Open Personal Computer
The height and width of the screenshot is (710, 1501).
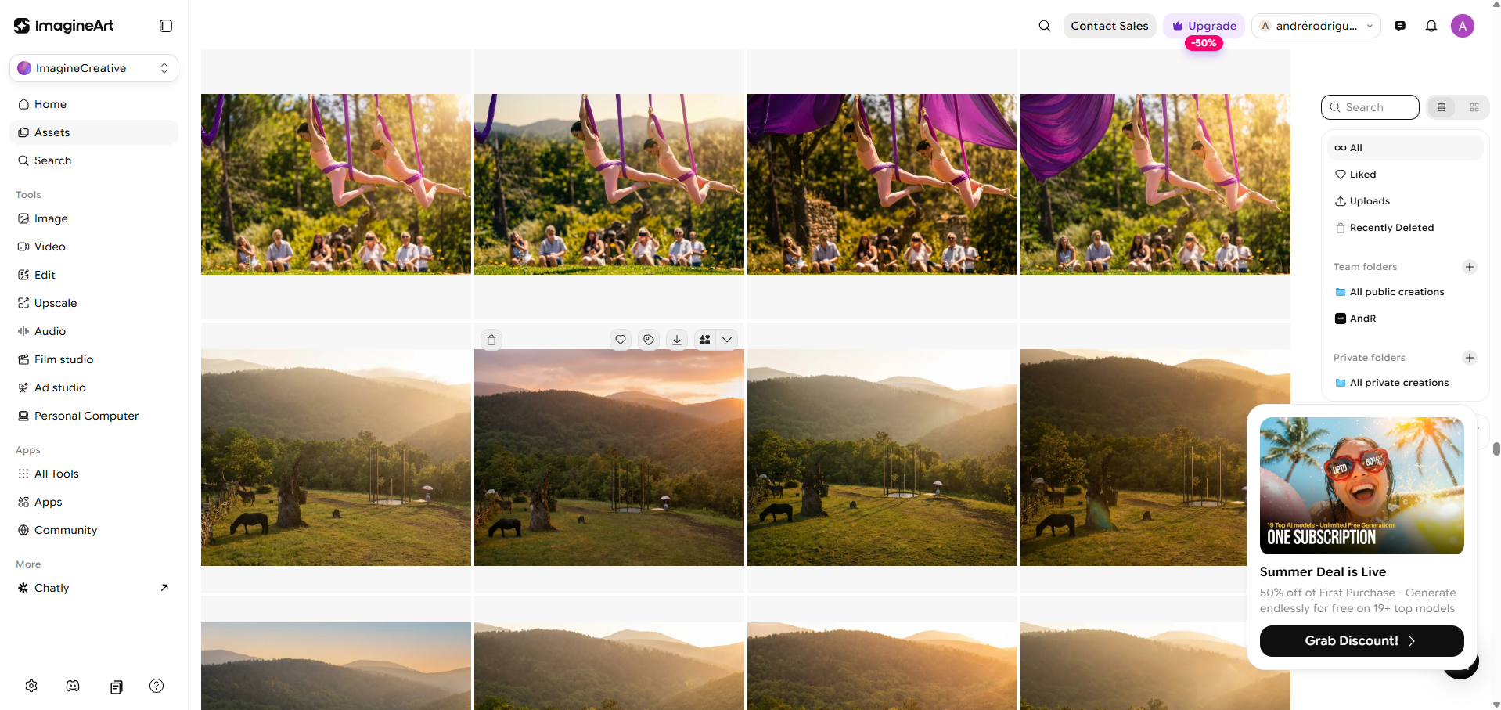pos(94,416)
